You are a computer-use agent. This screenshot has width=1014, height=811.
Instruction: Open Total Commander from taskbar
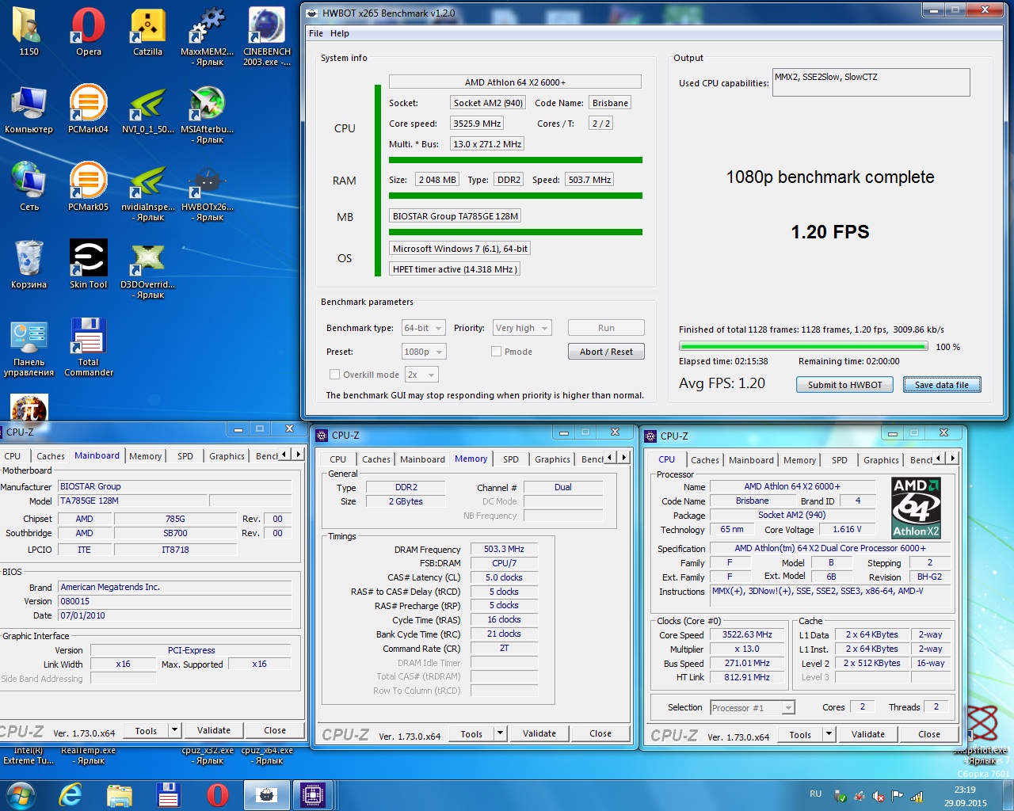pos(168,794)
